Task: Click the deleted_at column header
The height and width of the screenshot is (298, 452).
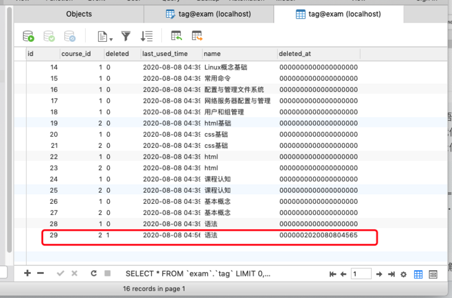Action: point(319,54)
